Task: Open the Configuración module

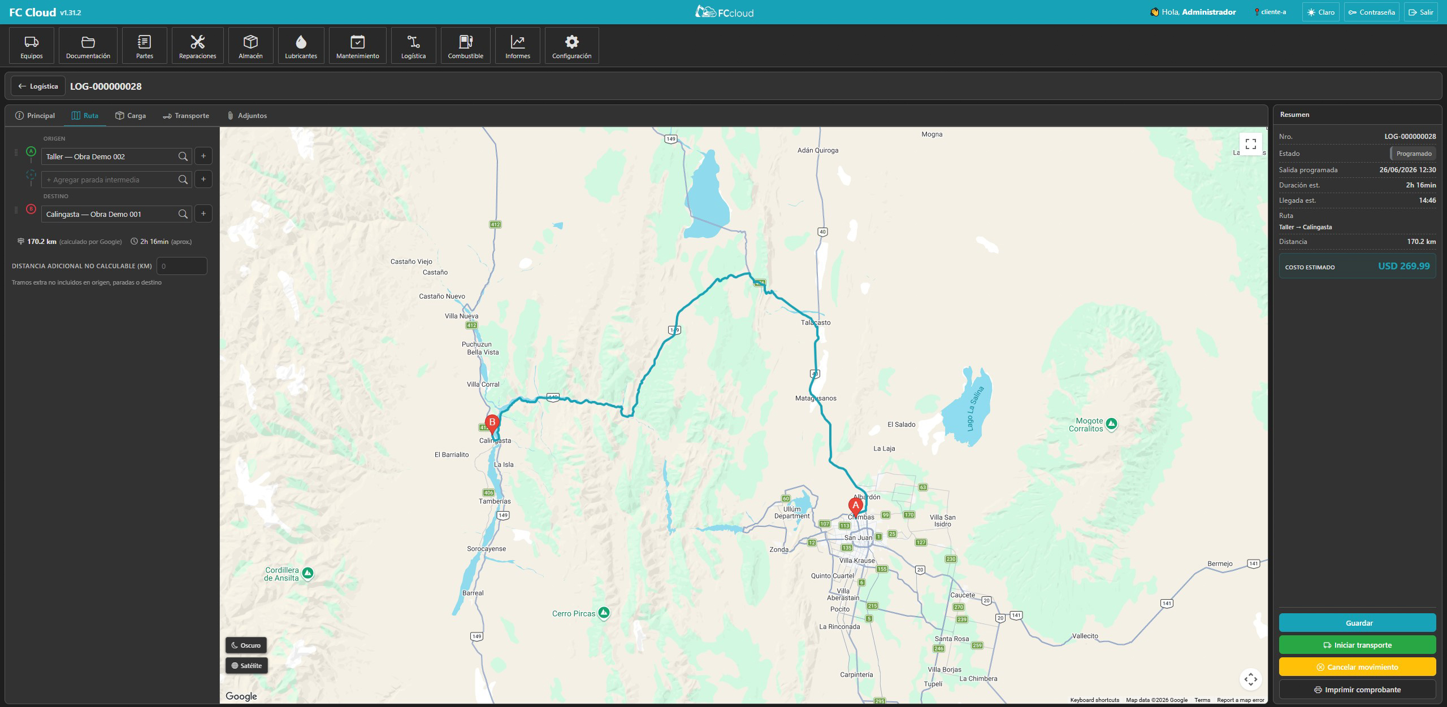Action: pos(572,46)
